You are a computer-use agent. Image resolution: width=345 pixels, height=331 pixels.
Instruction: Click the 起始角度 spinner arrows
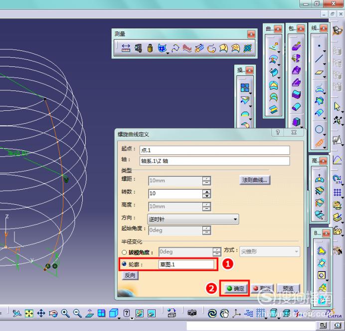206,230
